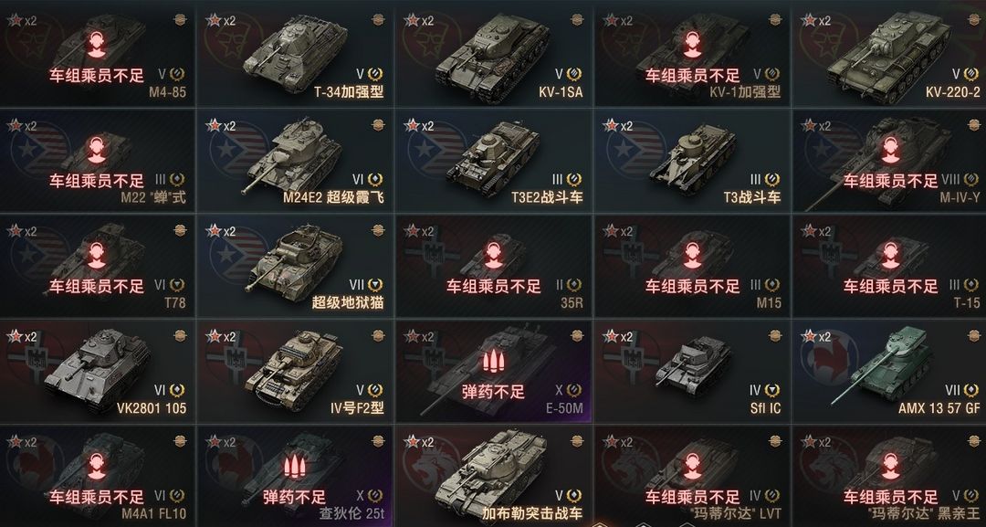Click the crew headset icon on 35R tile
Image resolution: width=986 pixels, height=527 pixels.
point(493,256)
